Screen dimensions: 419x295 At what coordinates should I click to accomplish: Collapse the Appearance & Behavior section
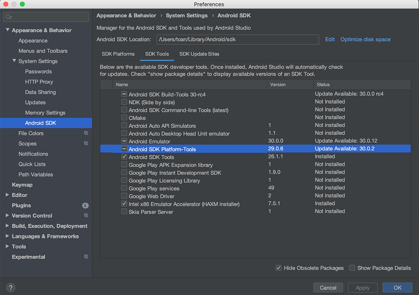click(8, 30)
